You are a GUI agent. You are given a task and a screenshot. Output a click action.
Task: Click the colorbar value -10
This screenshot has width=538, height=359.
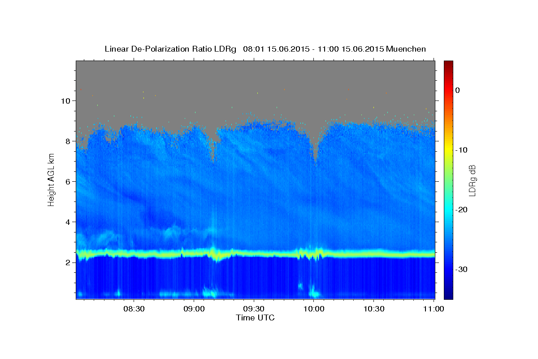[x=461, y=150]
